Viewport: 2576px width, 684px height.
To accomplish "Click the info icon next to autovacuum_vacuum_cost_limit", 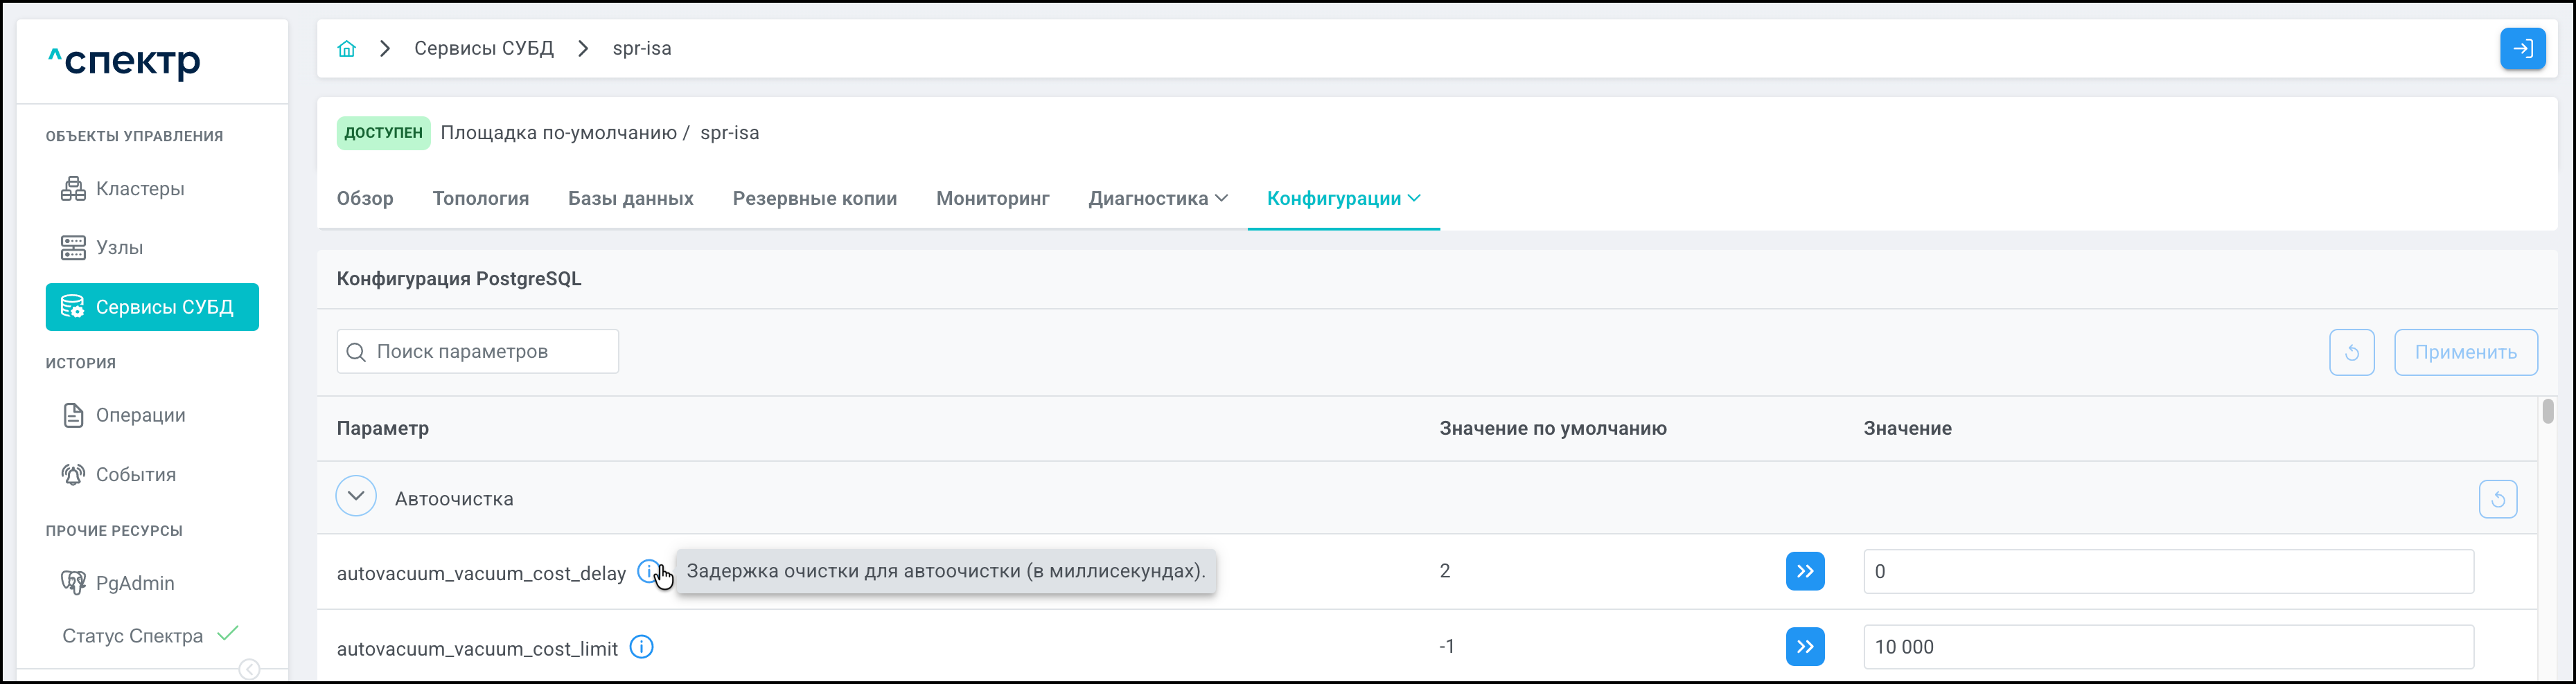I will pyautogui.click(x=642, y=647).
